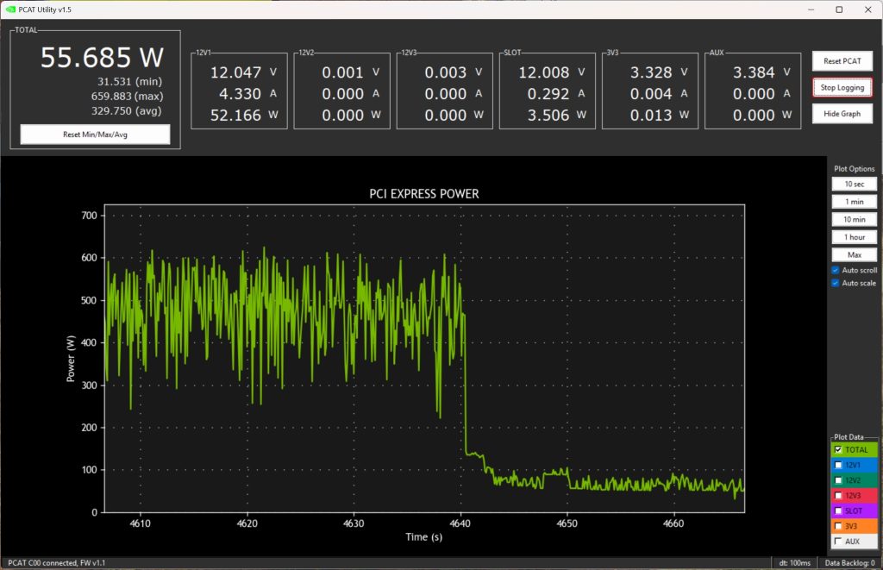883x570 pixels.
Task: Check the 12V3 plot data box
Action: coord(839,496)
